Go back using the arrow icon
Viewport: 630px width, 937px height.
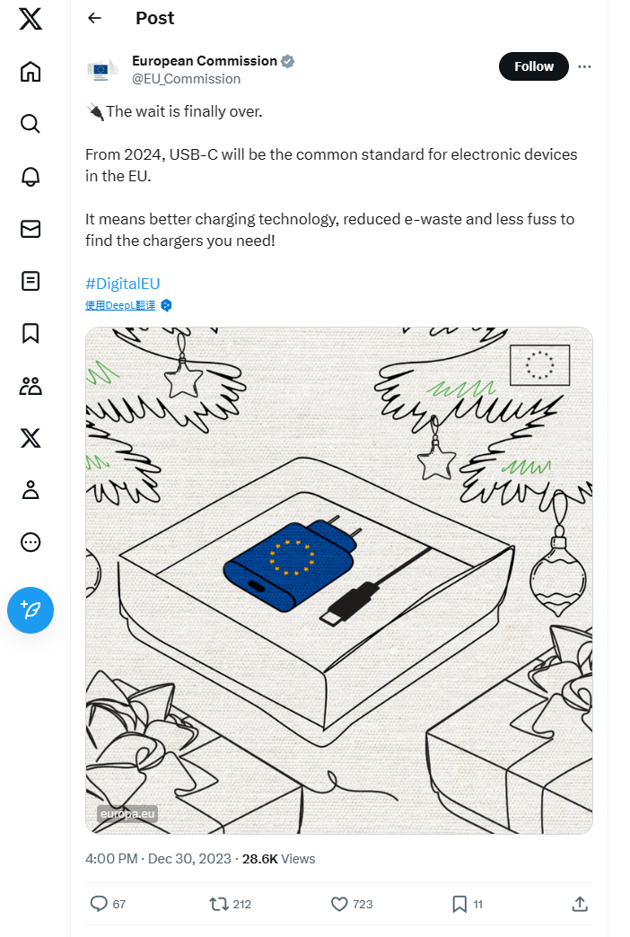[94, 18]
